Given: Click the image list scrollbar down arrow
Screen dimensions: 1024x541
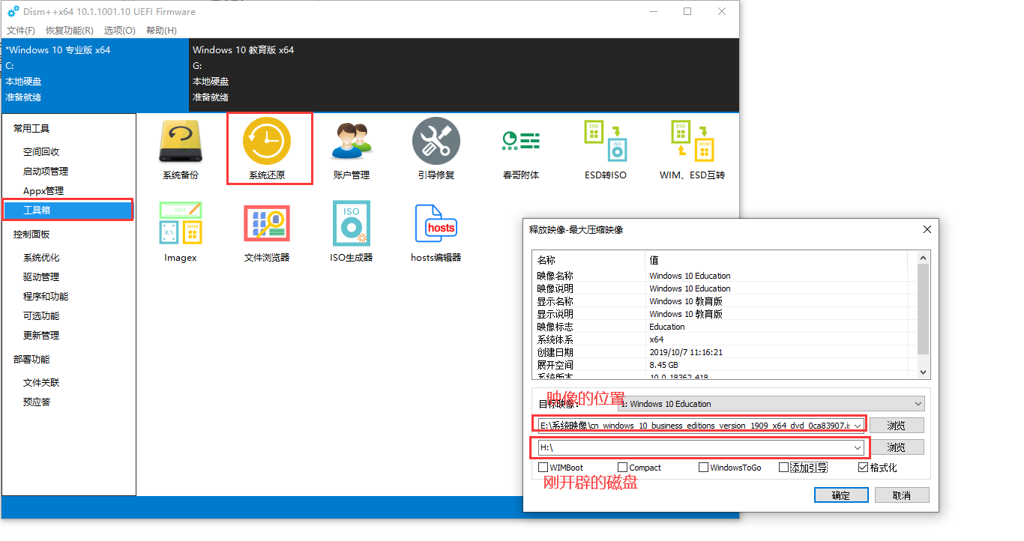Looking at the screenshot, I should (x=923, y=372).
